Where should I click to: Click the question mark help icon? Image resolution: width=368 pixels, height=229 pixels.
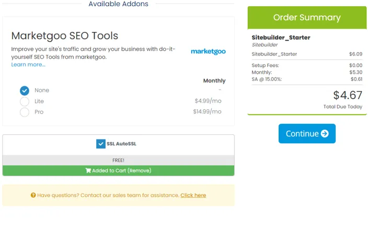tap(33, 195)
